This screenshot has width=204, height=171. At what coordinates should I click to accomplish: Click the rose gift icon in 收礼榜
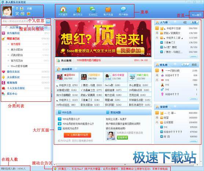coord(162,71)
